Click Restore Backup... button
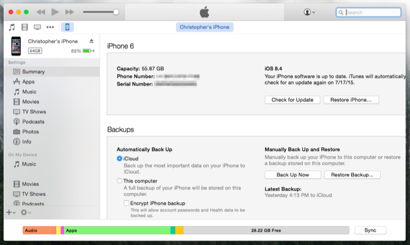The height and width of the screenshot is (245, 410). (352, 175)
